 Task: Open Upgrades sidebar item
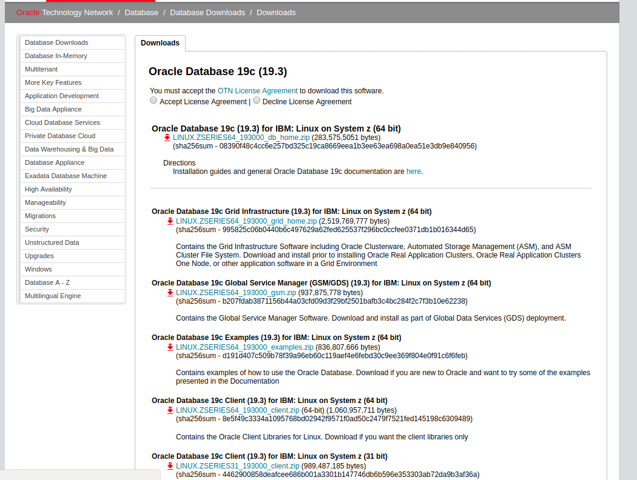point(72,256)
